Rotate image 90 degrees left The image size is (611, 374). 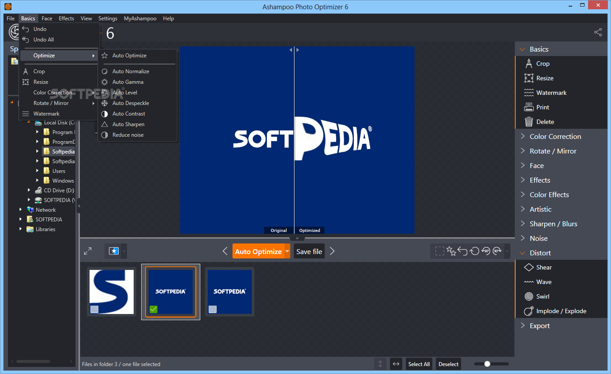(486, 251)
